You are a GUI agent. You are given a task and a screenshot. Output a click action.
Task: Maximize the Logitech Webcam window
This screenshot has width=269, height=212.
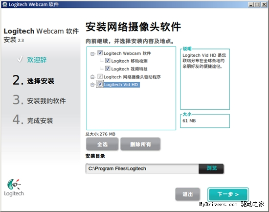point(257,4)
